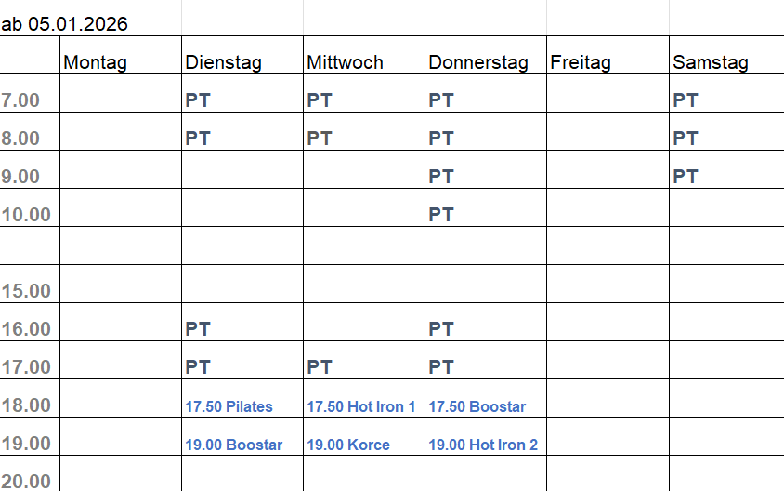Click Donnerstag's PT cell at 10.00
The image size is (784, 491).
(441, 215)
